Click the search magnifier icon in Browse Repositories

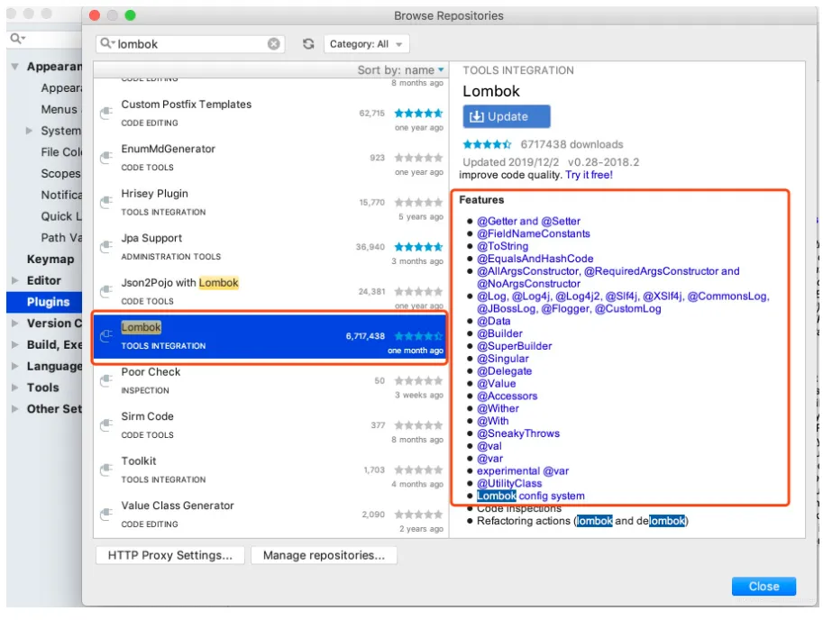click(106, 43)
